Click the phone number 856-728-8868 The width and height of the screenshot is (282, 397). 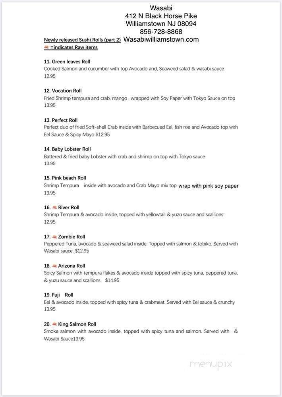pos(161,32)
